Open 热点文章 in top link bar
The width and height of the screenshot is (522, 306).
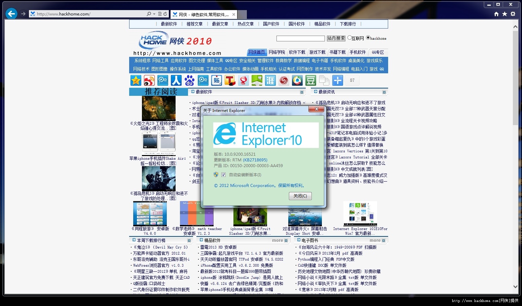[x=246, y=24]
